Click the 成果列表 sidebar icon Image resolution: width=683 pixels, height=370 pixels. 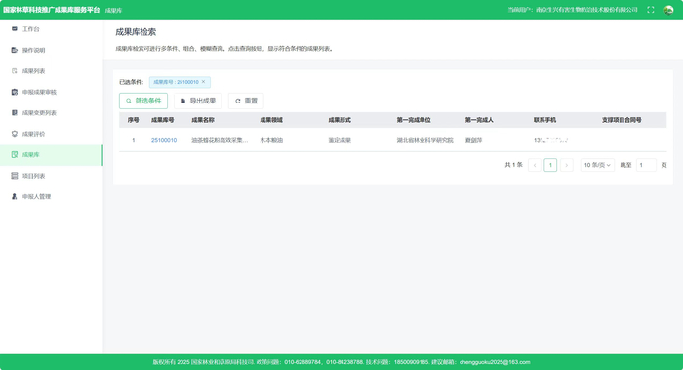coord(15,70)
